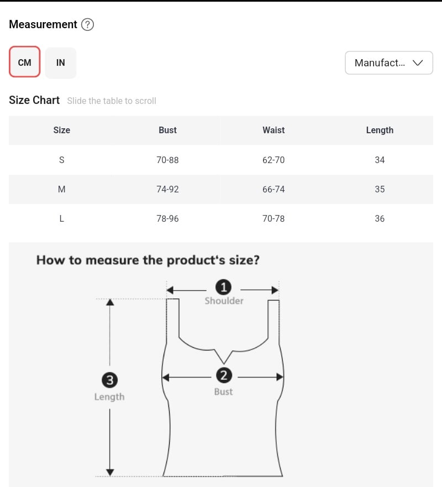Click the Measurement help question mark icon
This screenshot has width=442, height=487.
point(87,24)
